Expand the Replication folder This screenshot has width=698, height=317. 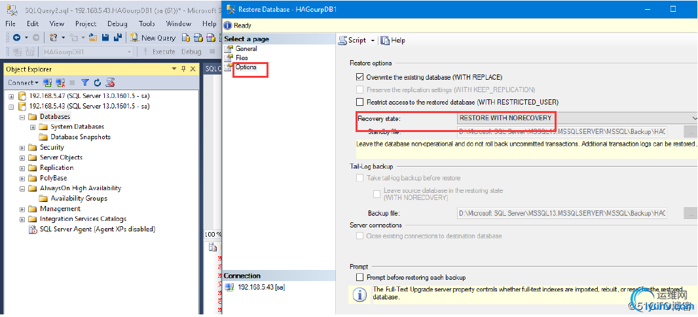pos(22,168)
